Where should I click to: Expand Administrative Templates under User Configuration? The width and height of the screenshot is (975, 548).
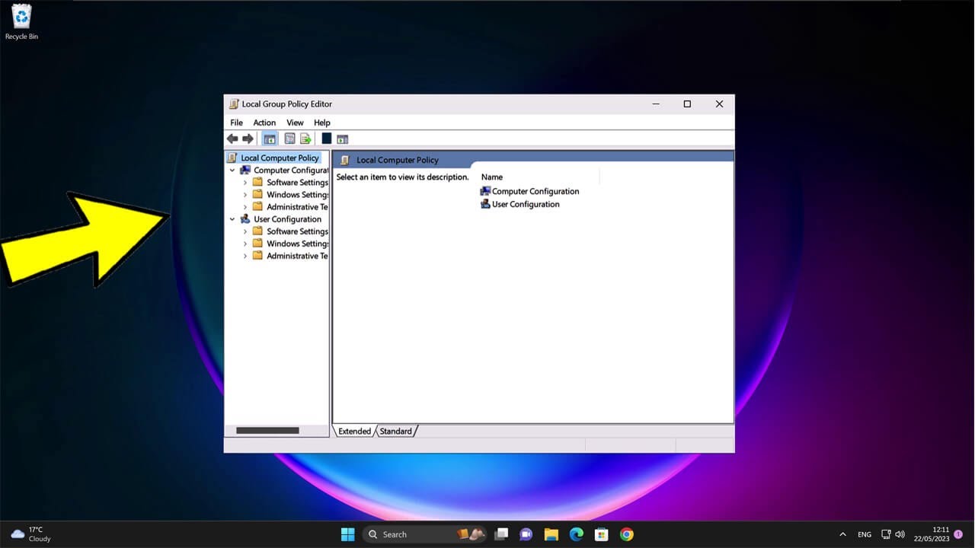(245, 256)
